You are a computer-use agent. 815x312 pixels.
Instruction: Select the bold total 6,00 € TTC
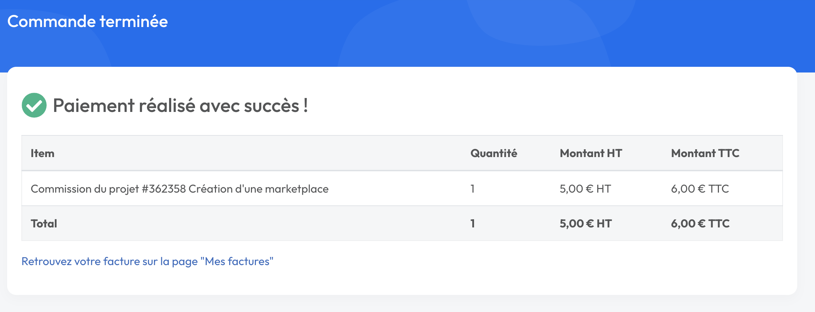point(700,224)
